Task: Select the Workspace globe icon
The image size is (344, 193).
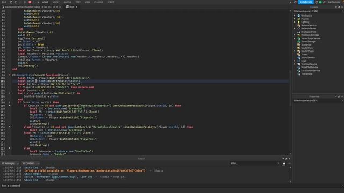Action: (x=299, y=16)
